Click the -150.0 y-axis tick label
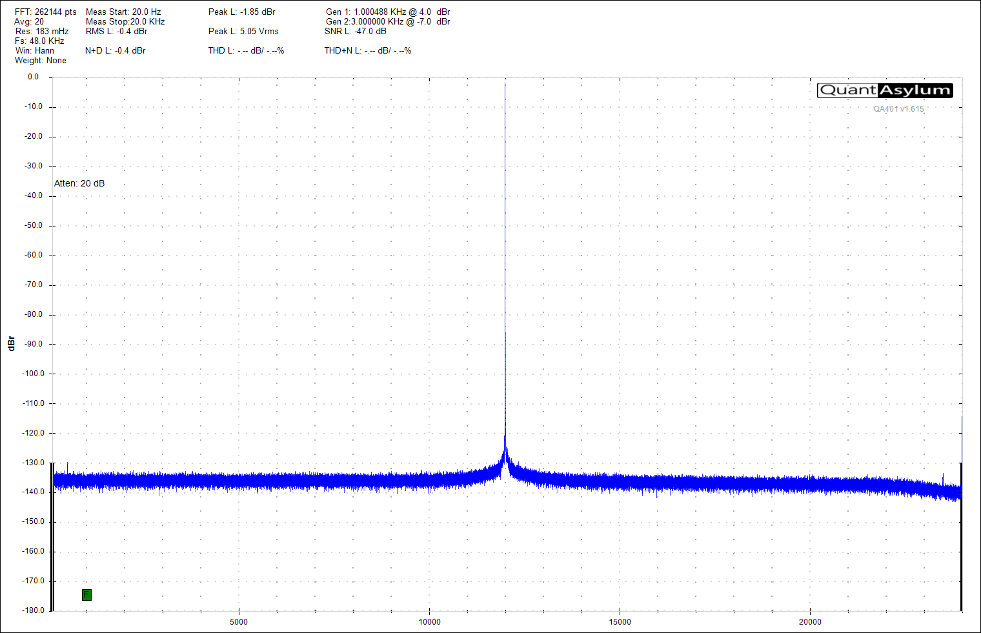Viewport: 981px width, 633px height. coord(33,521)
